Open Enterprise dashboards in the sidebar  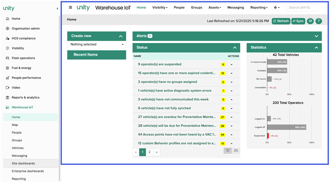coord(28,171)
